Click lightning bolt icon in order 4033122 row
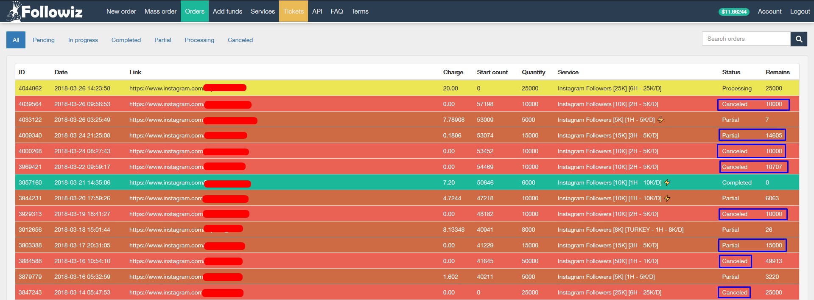The height and width of the screenshot is (300, 814). tap(660, 120)
